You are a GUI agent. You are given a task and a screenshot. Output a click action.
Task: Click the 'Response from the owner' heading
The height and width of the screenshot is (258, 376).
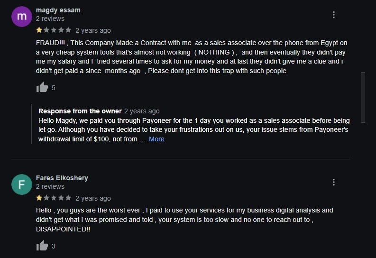click(x=80, y=111)
